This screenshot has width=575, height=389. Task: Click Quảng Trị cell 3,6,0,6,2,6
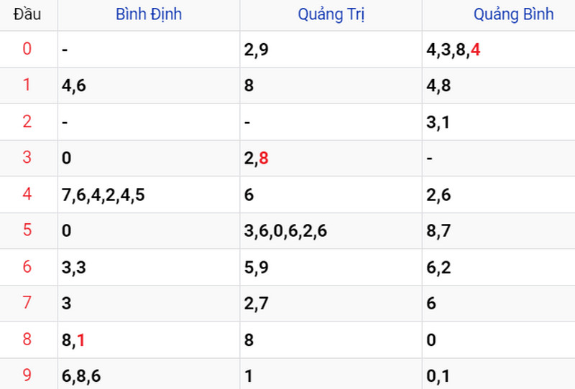click(x=285, y=231)
